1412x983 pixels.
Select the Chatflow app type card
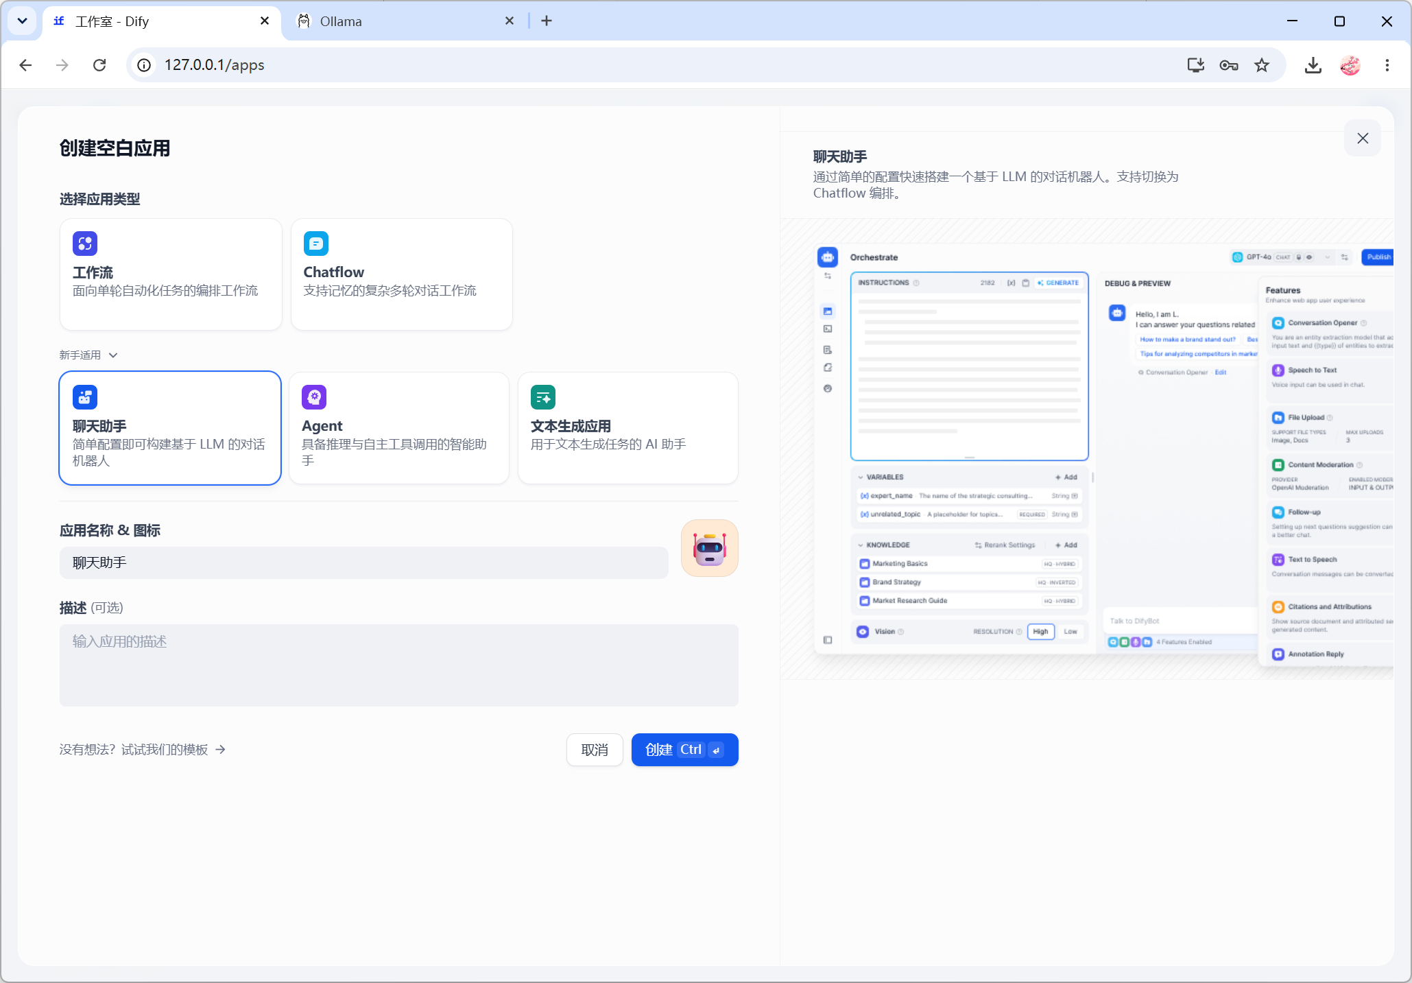[402, 274]
